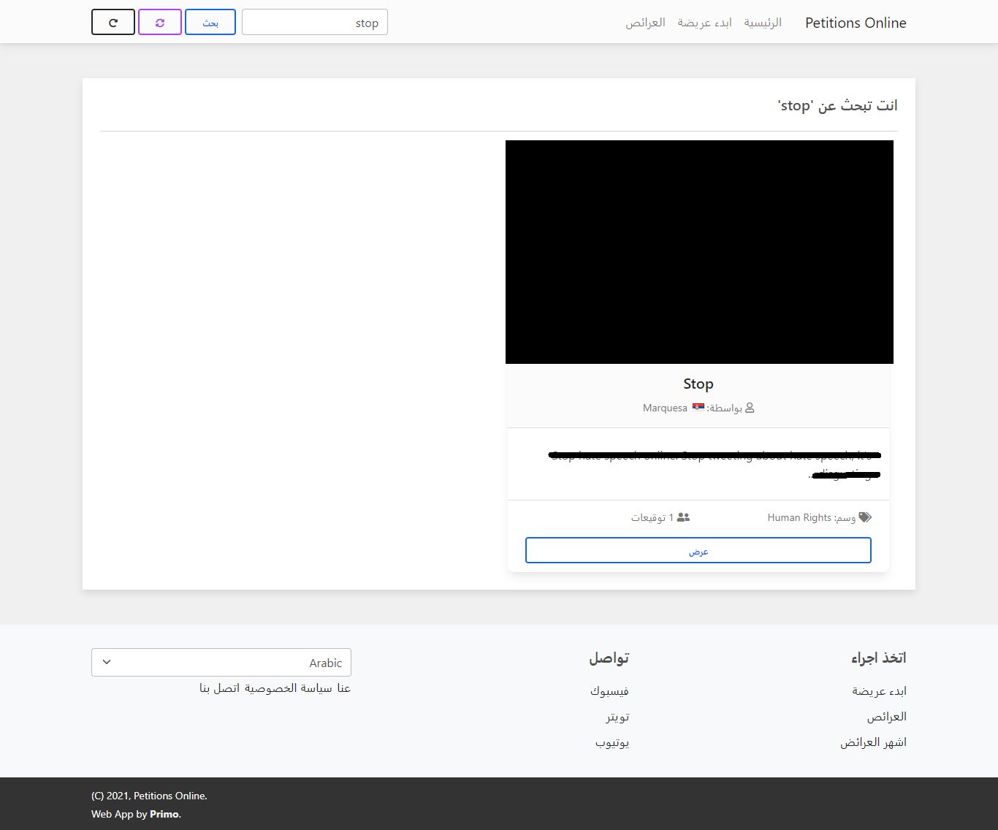
Task: Click footer العرائض petitions link
Action: [887, 717]
